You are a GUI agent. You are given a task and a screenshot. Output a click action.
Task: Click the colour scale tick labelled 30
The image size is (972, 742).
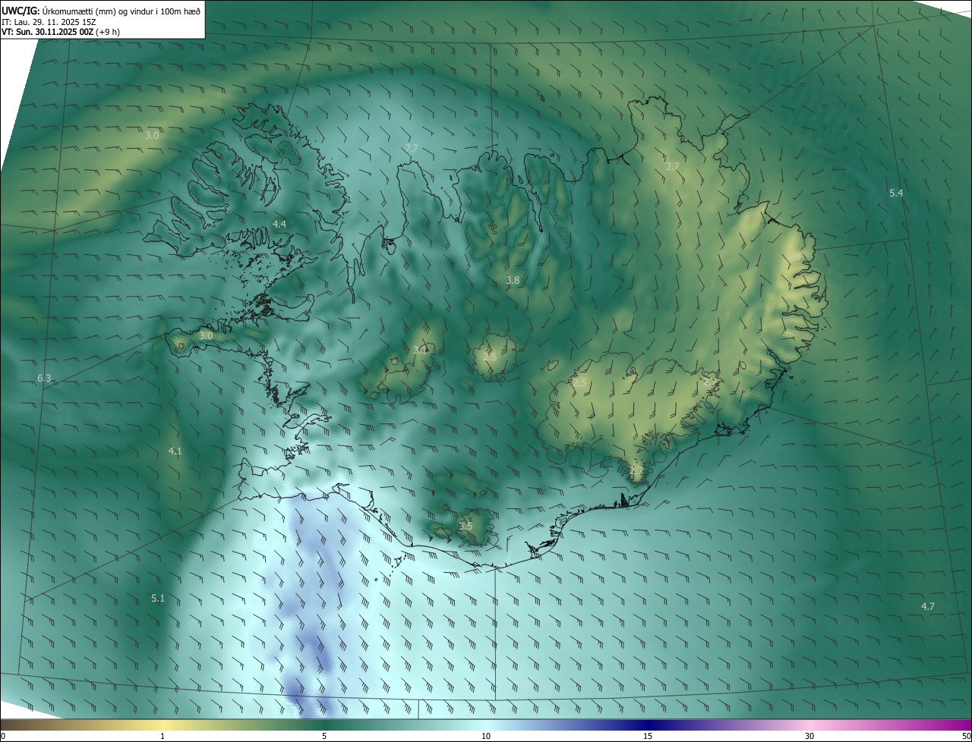click(809, 736)
